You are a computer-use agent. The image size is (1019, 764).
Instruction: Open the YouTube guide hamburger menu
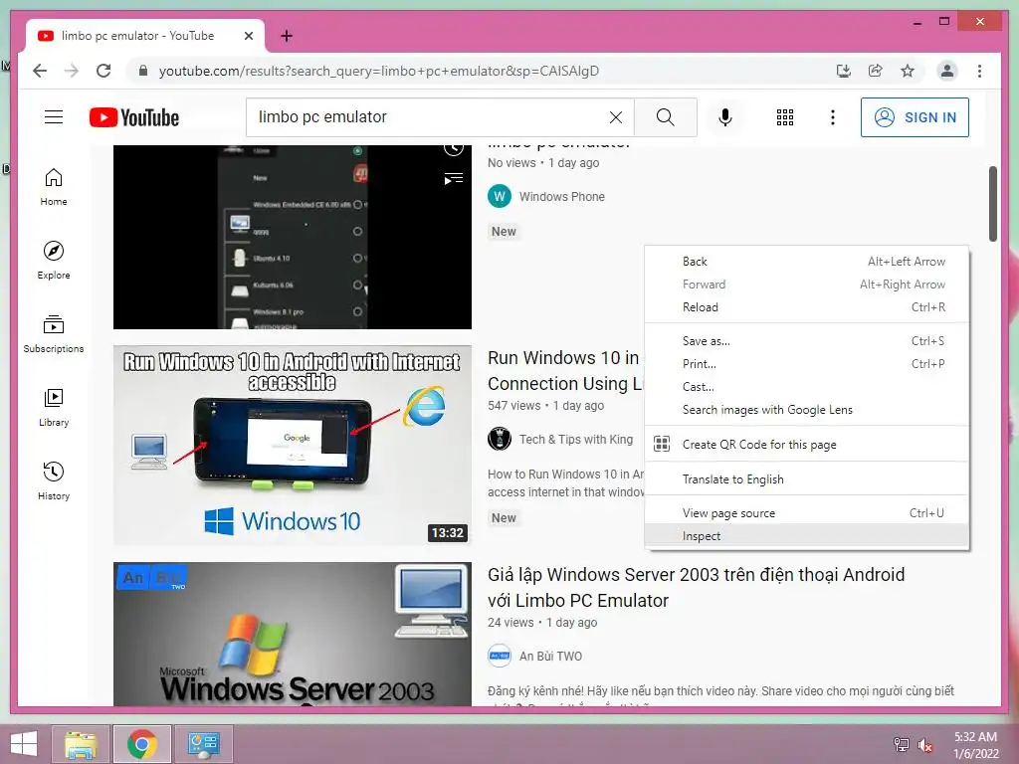coord(54,117)
